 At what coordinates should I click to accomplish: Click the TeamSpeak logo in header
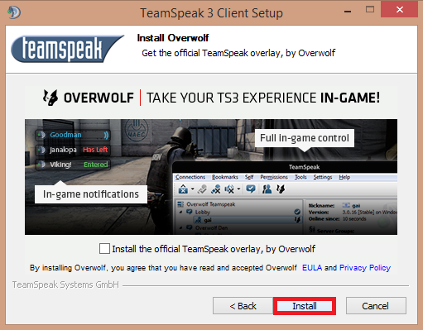coord(67,49)
